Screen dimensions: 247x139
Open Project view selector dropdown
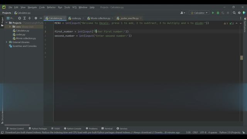(x=10, y=18)
